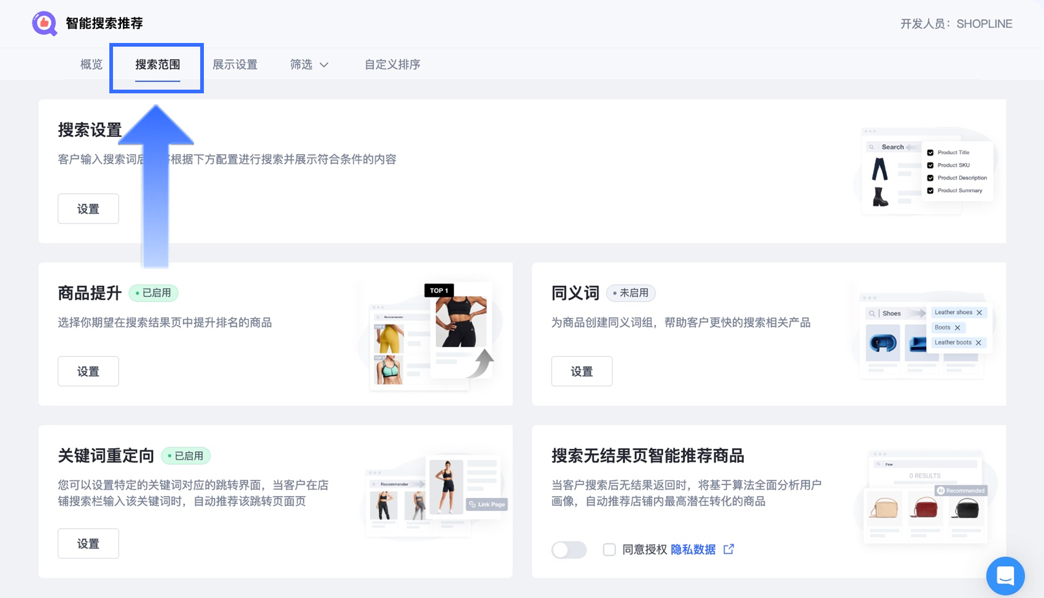Image resolution: width=1044 pixels, height=598 pixels.
Task: Toggle the 搜索无结果页智能推荐商品 switch
Action: pyautogui.click(x=569, y=549)
